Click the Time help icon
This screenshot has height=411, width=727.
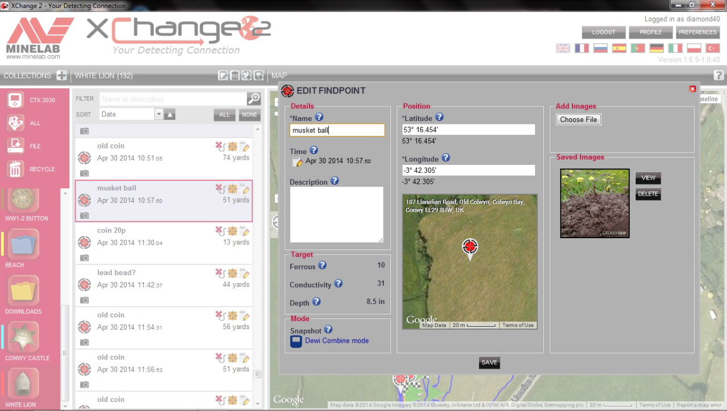(314, 151)
